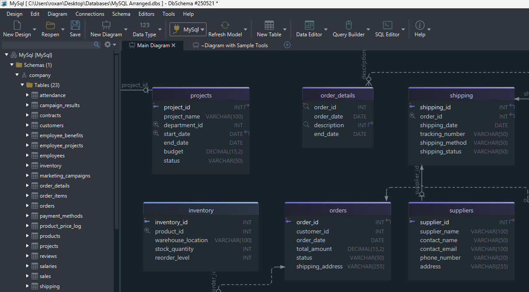Image resolution: width=529 pixels, height=292 pixels.
Task: Open the Connections menu
Action: pos(90,14)
